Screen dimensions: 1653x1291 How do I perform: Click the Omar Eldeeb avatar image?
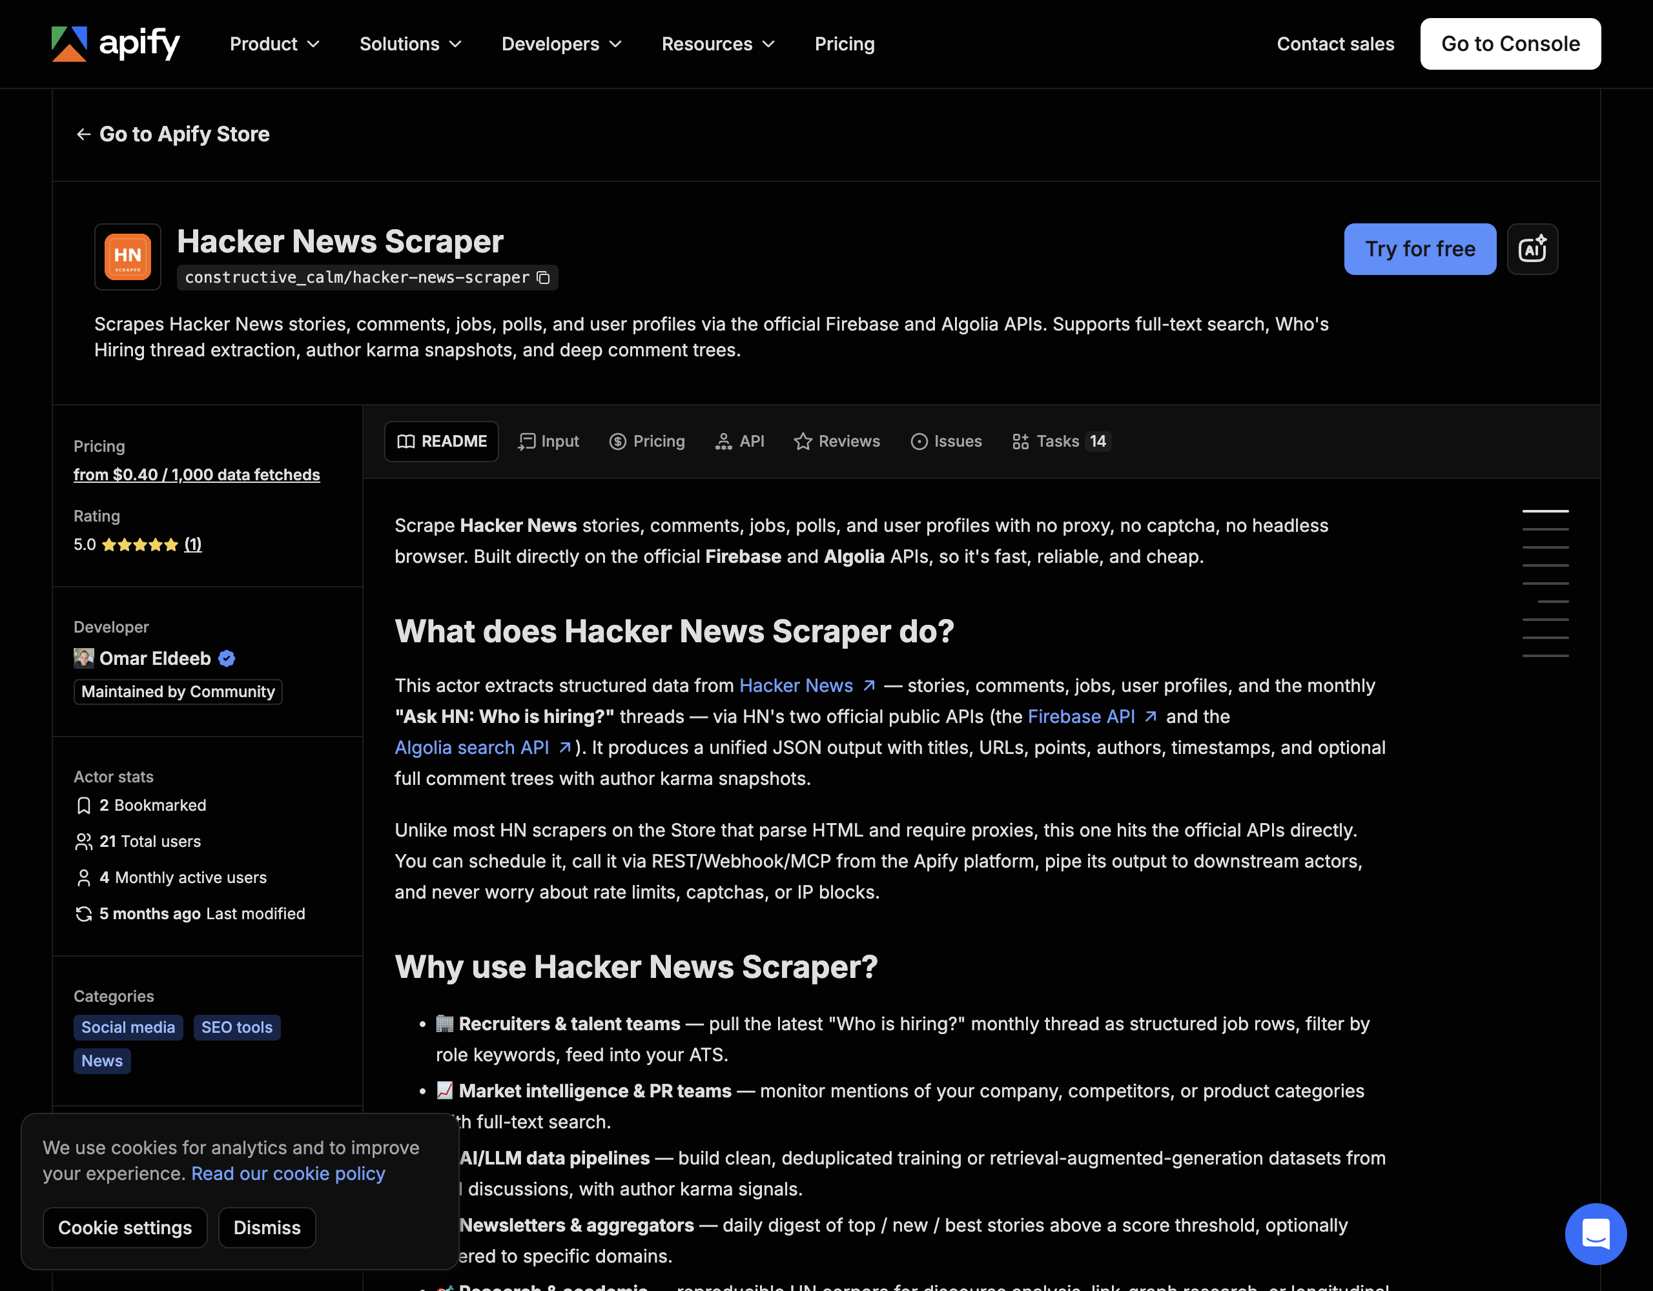tap(83, 658)
